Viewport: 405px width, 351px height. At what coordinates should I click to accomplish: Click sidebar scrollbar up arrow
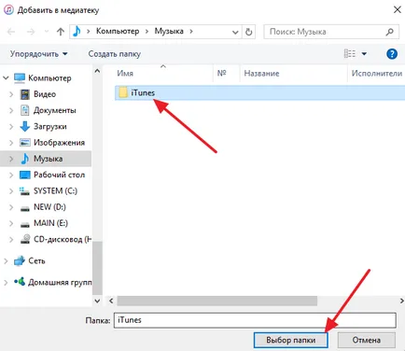pyautogui.click(x=97, y=71)
